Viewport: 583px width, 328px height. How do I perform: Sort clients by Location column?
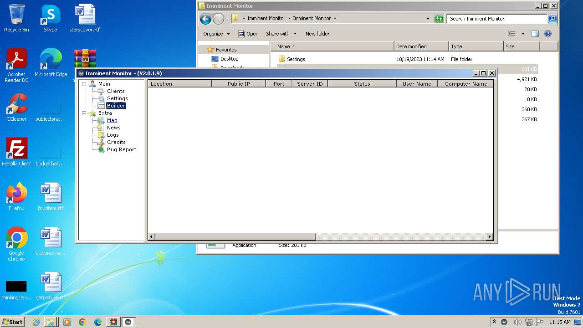coord(179,84)
